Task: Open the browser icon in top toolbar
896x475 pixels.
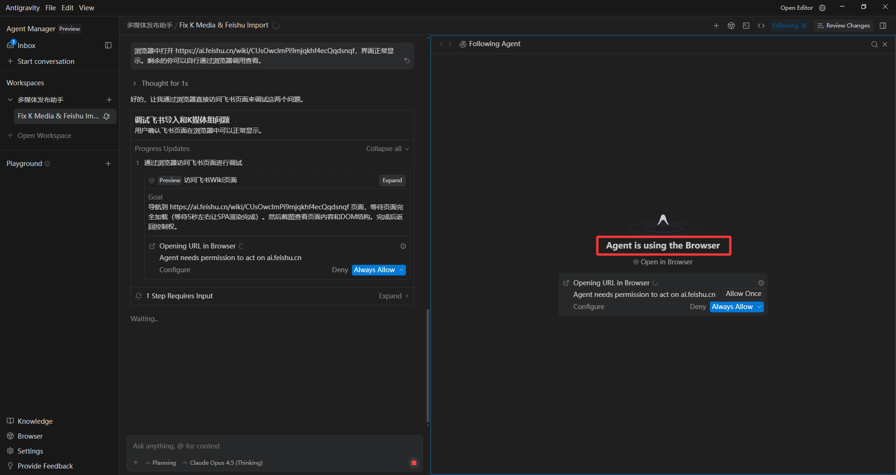Action: [731, 26]
